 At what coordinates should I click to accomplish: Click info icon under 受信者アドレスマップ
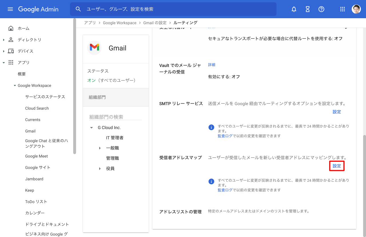coord(211,181)
